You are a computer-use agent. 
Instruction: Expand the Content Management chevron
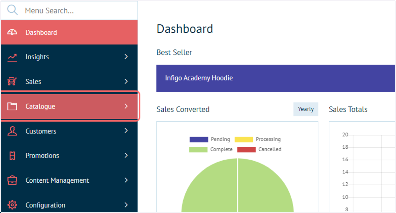coord(126,180)
